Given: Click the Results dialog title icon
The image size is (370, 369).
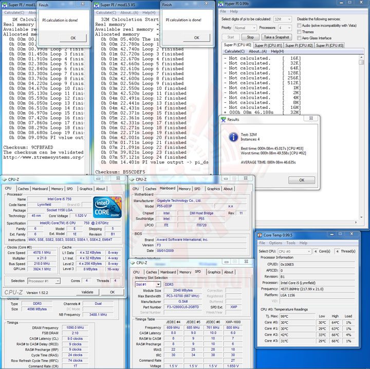Looking at the screenshot, I should point(223,120).
